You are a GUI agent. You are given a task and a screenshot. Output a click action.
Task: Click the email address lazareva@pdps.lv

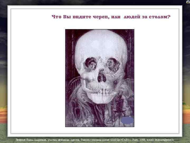(x=164, y=140)
